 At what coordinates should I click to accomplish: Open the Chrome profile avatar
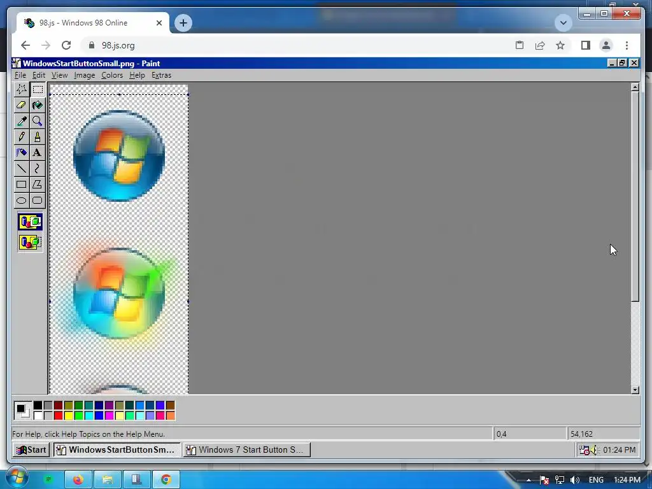[606, 45]
